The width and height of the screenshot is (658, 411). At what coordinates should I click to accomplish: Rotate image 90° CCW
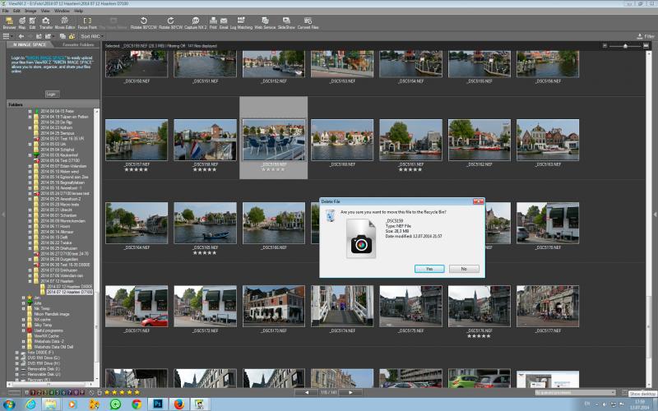[143, 23]
